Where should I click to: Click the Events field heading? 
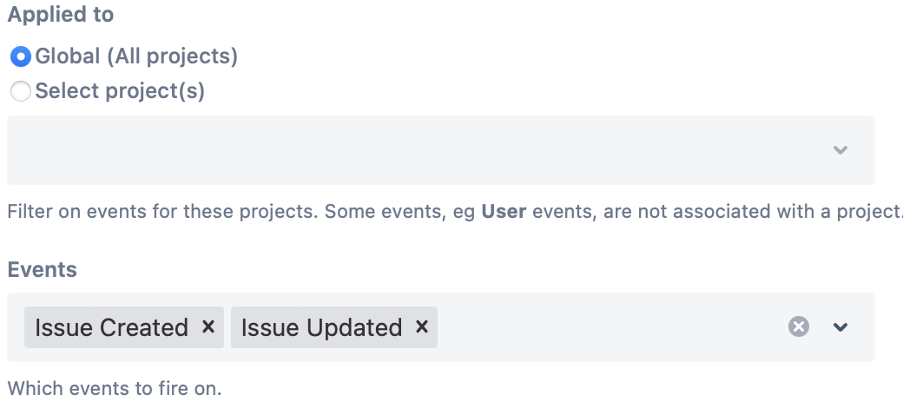point(42,269)
